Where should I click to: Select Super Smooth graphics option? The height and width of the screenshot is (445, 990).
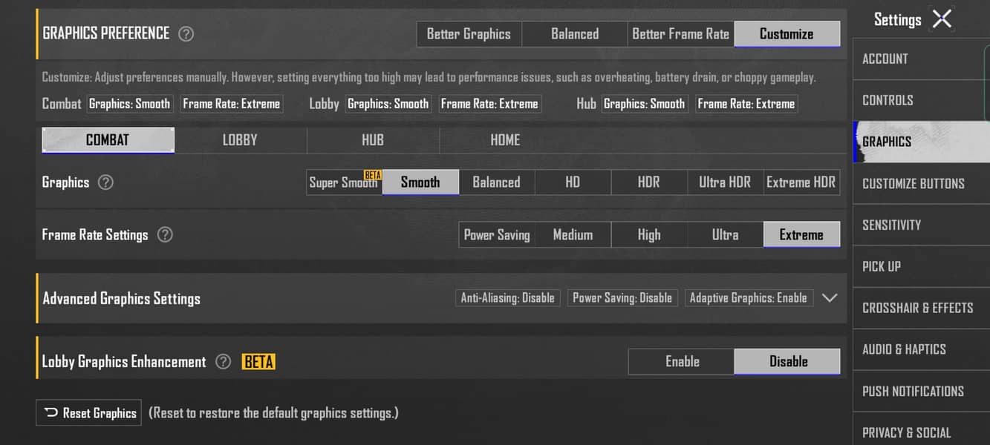[345, 182]
